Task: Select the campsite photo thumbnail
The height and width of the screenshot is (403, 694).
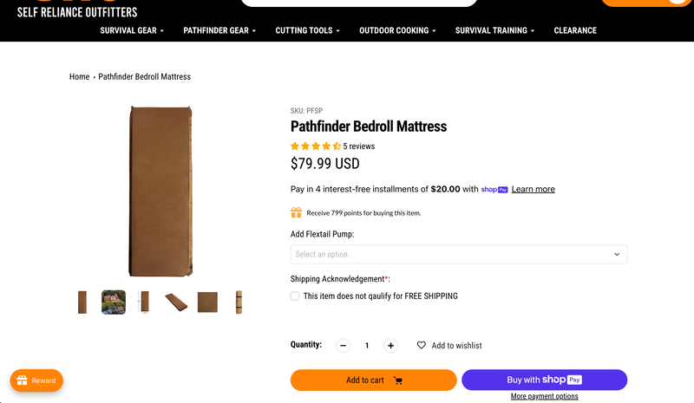Action: (x=114, y=302)
